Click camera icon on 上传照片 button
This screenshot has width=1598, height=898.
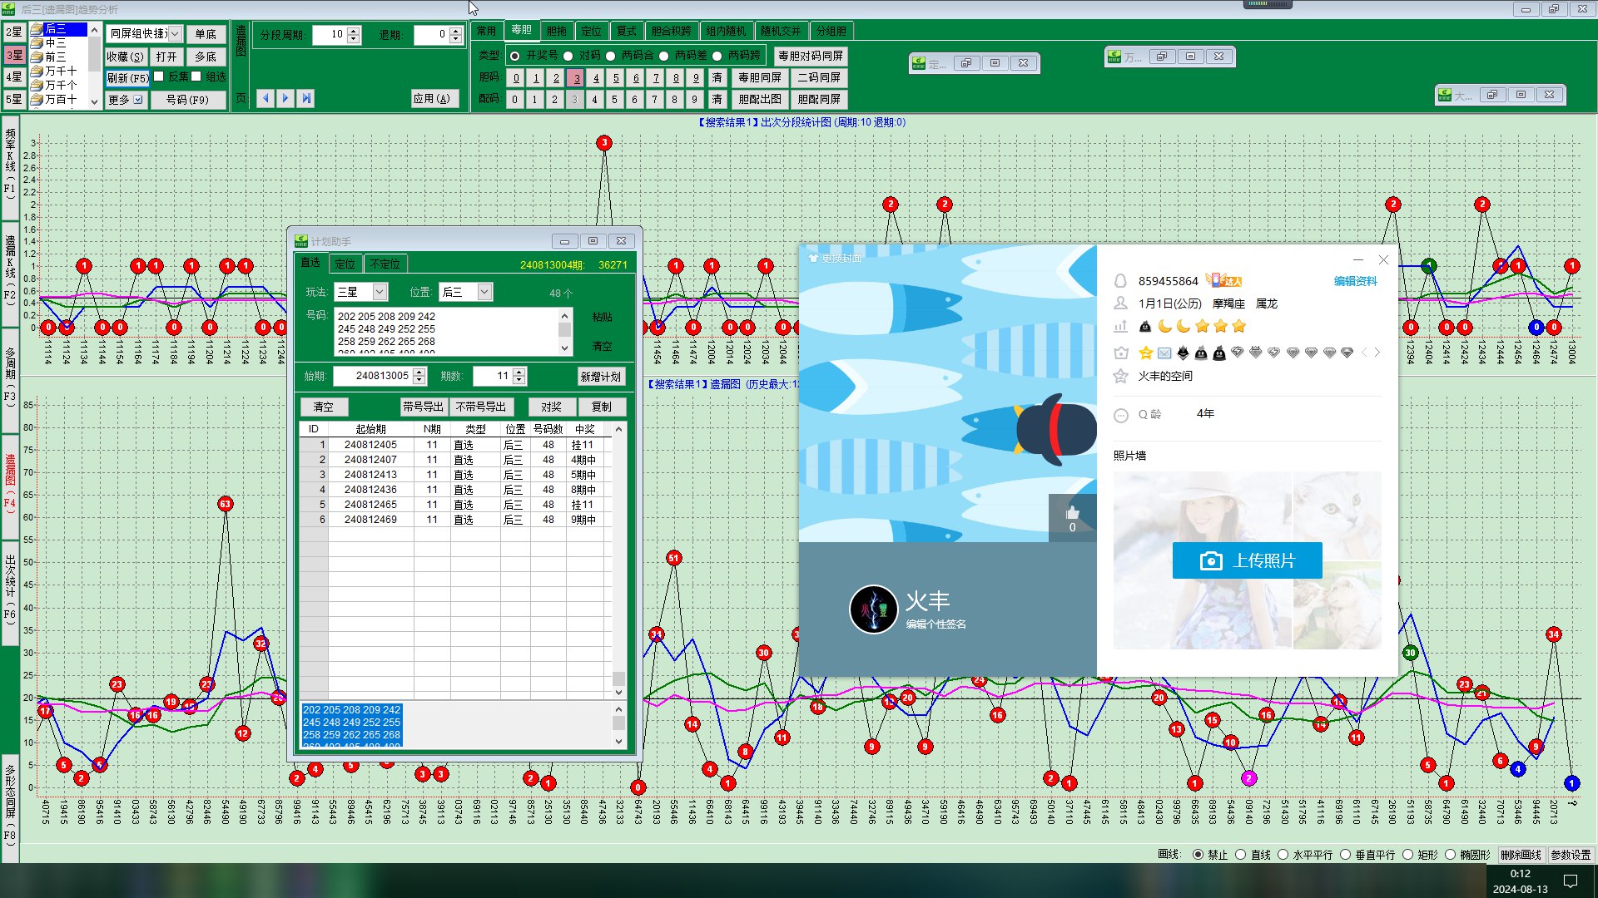1211,561
